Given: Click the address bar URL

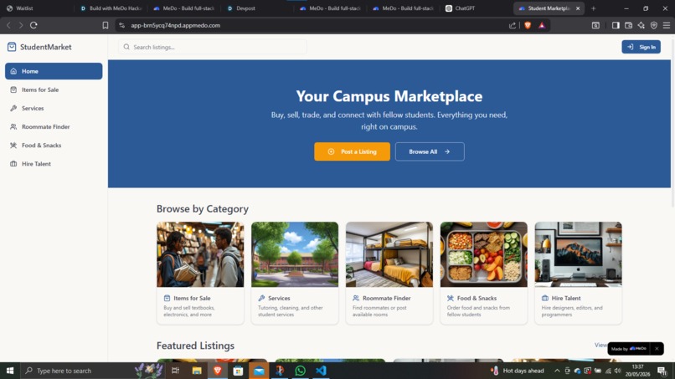Looking at the screenshot, I should tap(176, 25).
